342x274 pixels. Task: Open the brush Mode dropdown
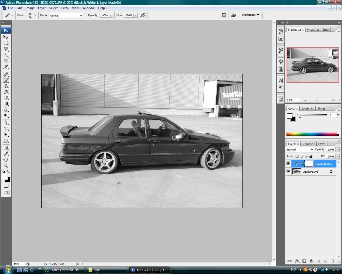click(66, 15)
